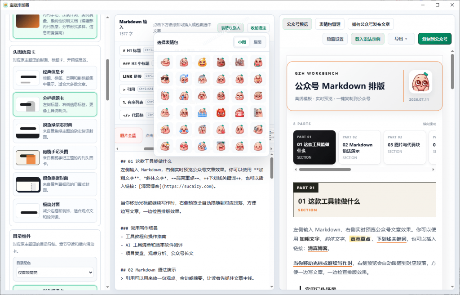
Task: Insert the sticker holding a phone
Action: coord(258,129)
